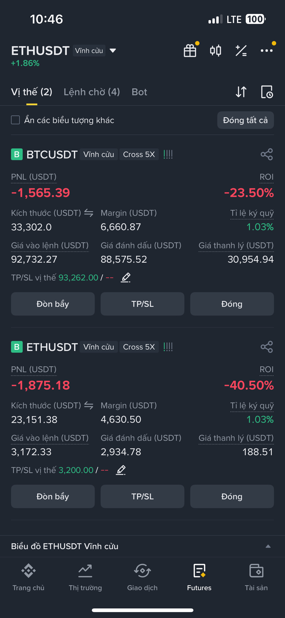Share the ETHUSDT position
This screenshot has width=285, height=618.
[x=267, y=347]
